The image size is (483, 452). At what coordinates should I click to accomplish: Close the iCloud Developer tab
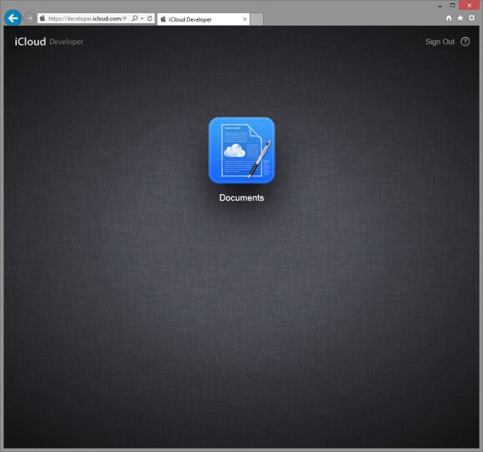click(245, 19)
